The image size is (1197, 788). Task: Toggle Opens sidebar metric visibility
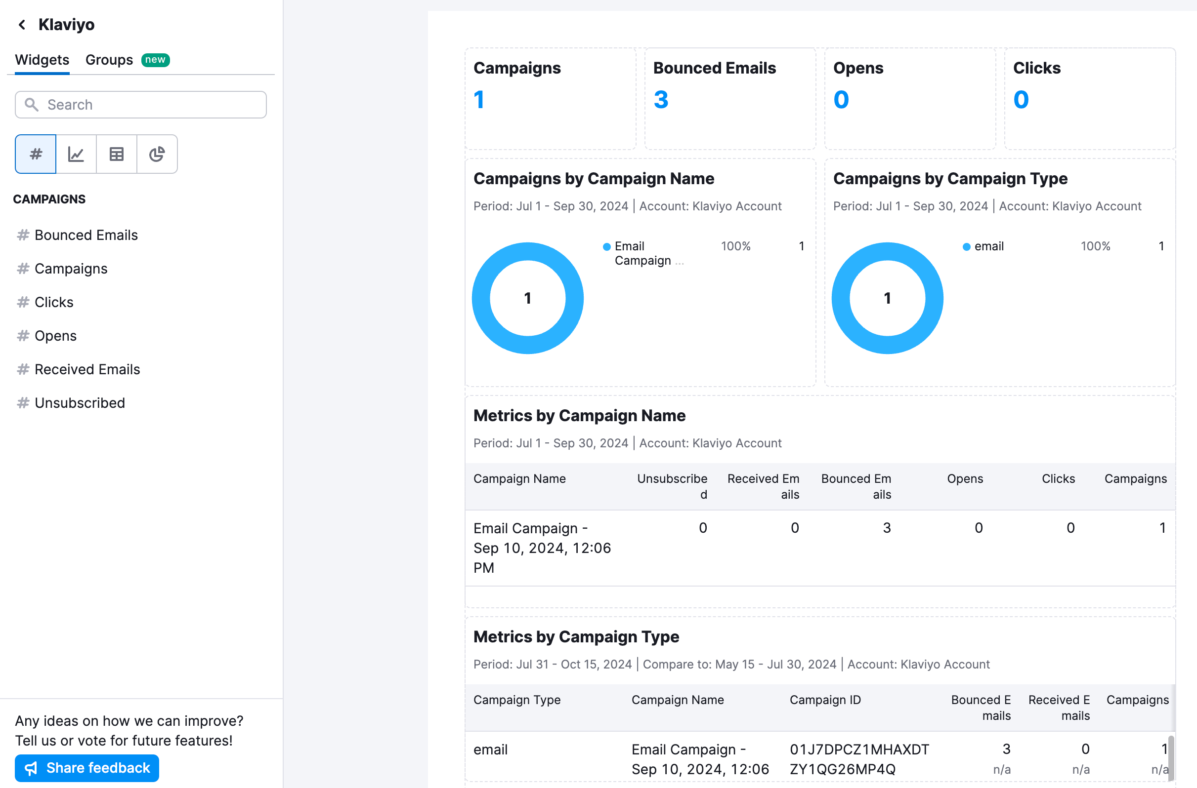coord(55,335)
